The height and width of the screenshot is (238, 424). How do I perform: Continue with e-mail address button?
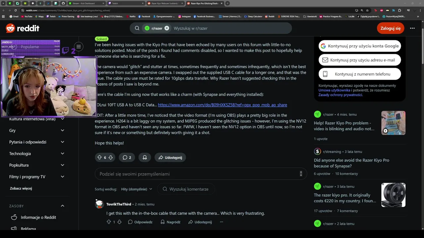pyautogui.click(x=360, y=60)
